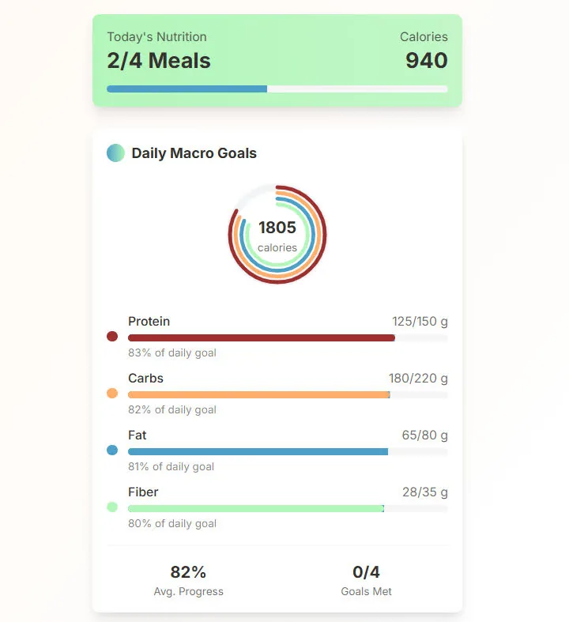Click the 940 Calories value
This screenshot has width=569, height=622.
coord(427,61)
